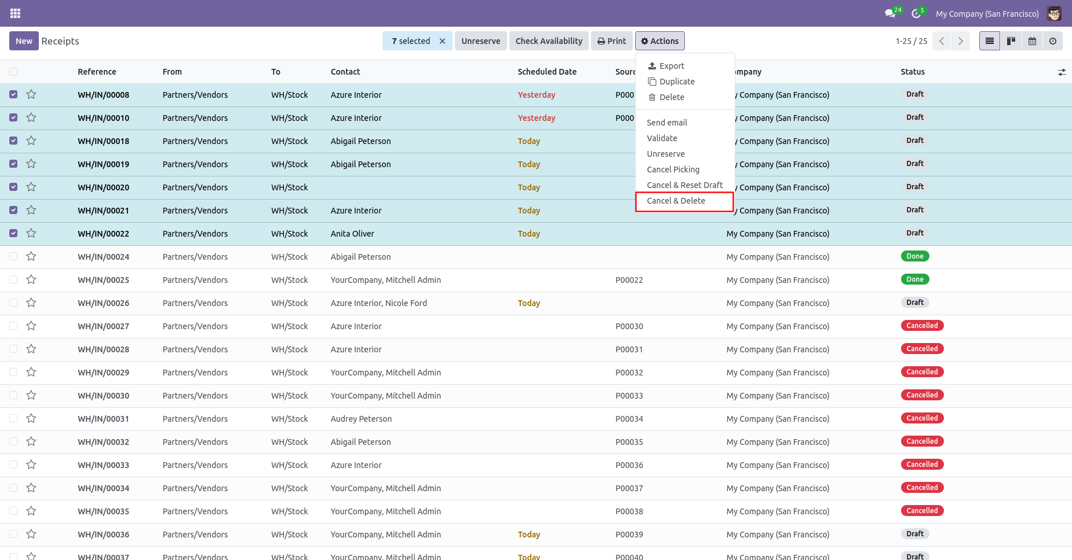The image size is (1072, 560).
Task: Sort by the Status column header
Action: click(912, 72)
